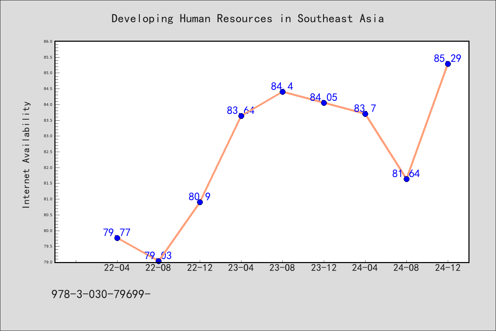Click the '23-12' x-axis label
Screen dimensions: 496x331
[324, 268]
